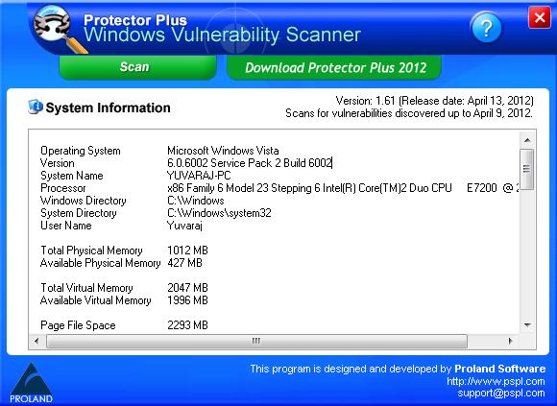
Task: Click the vertical scrollbar up arrow
Action: pyautogui.click(x=527, y=140)
